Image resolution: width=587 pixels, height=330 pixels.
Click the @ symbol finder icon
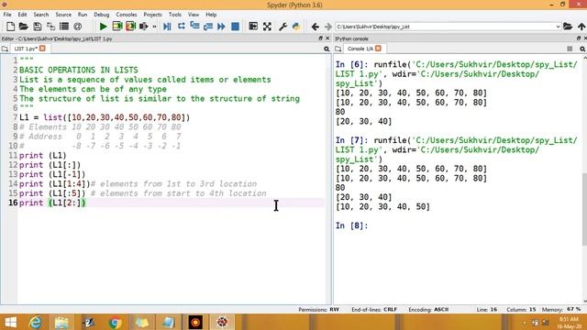click(77, 27)
